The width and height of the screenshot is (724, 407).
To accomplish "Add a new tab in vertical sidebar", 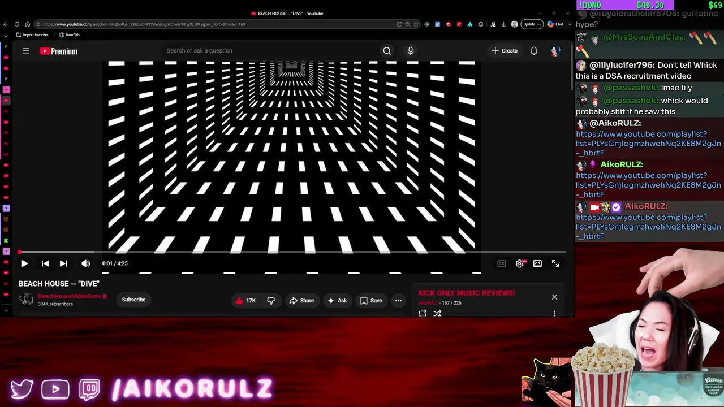I will click(6, 310).
